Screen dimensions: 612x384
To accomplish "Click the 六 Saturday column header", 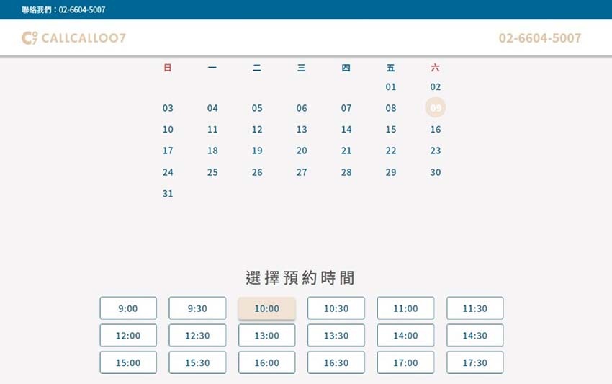I will tap(435, 68).
